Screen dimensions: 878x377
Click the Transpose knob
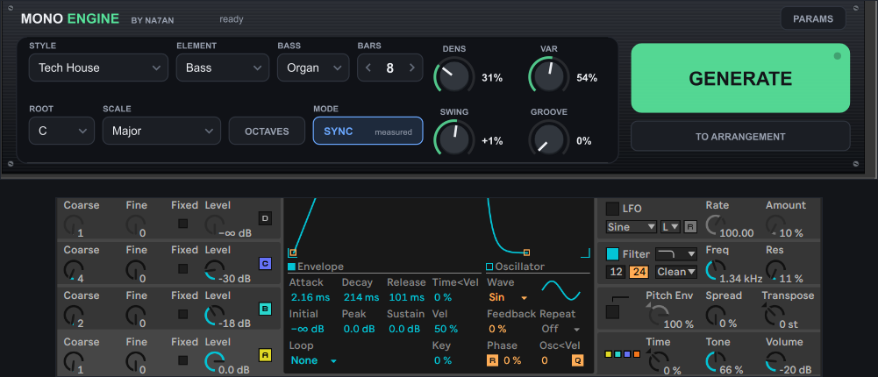coord(773,315)
